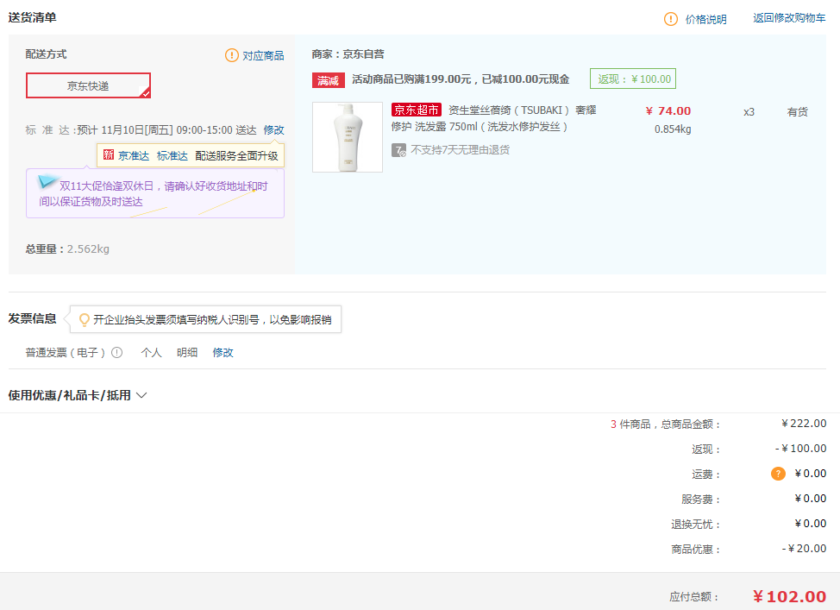The width and height of the screenshot is (840, 610).
Task: Open the 京准达 service link
Action: tap(134, 156)
